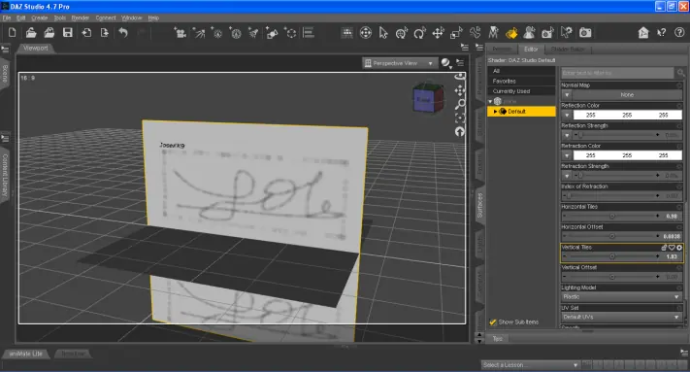The height and width of the screenshot is (372, 690).
Task: Open the aniMate Lite tab
Action: click(26, 354)
